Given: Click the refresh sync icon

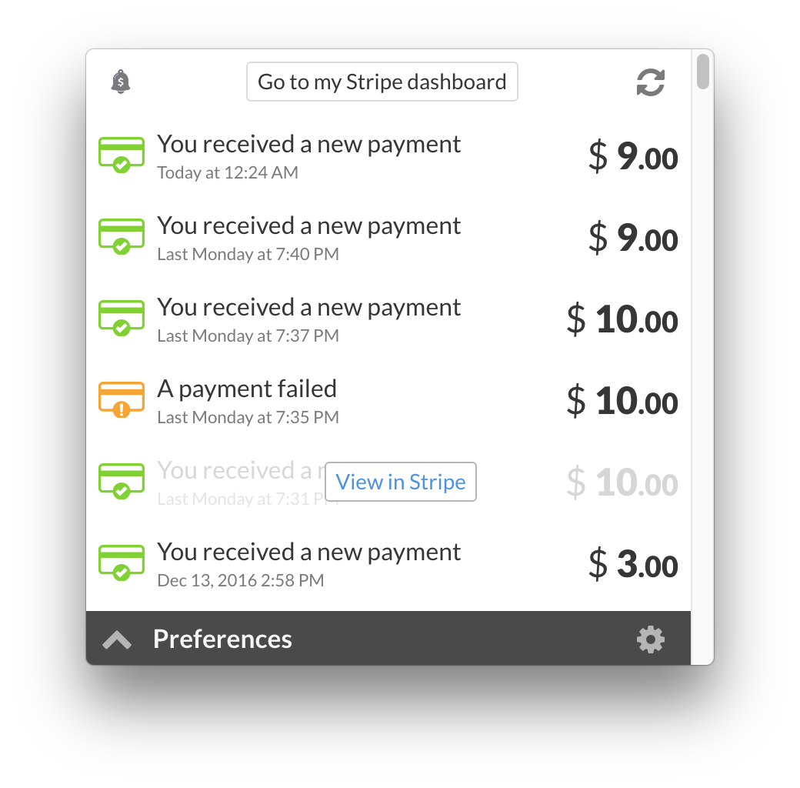Looking at the screenshot, I should click(x=651, y=82).
